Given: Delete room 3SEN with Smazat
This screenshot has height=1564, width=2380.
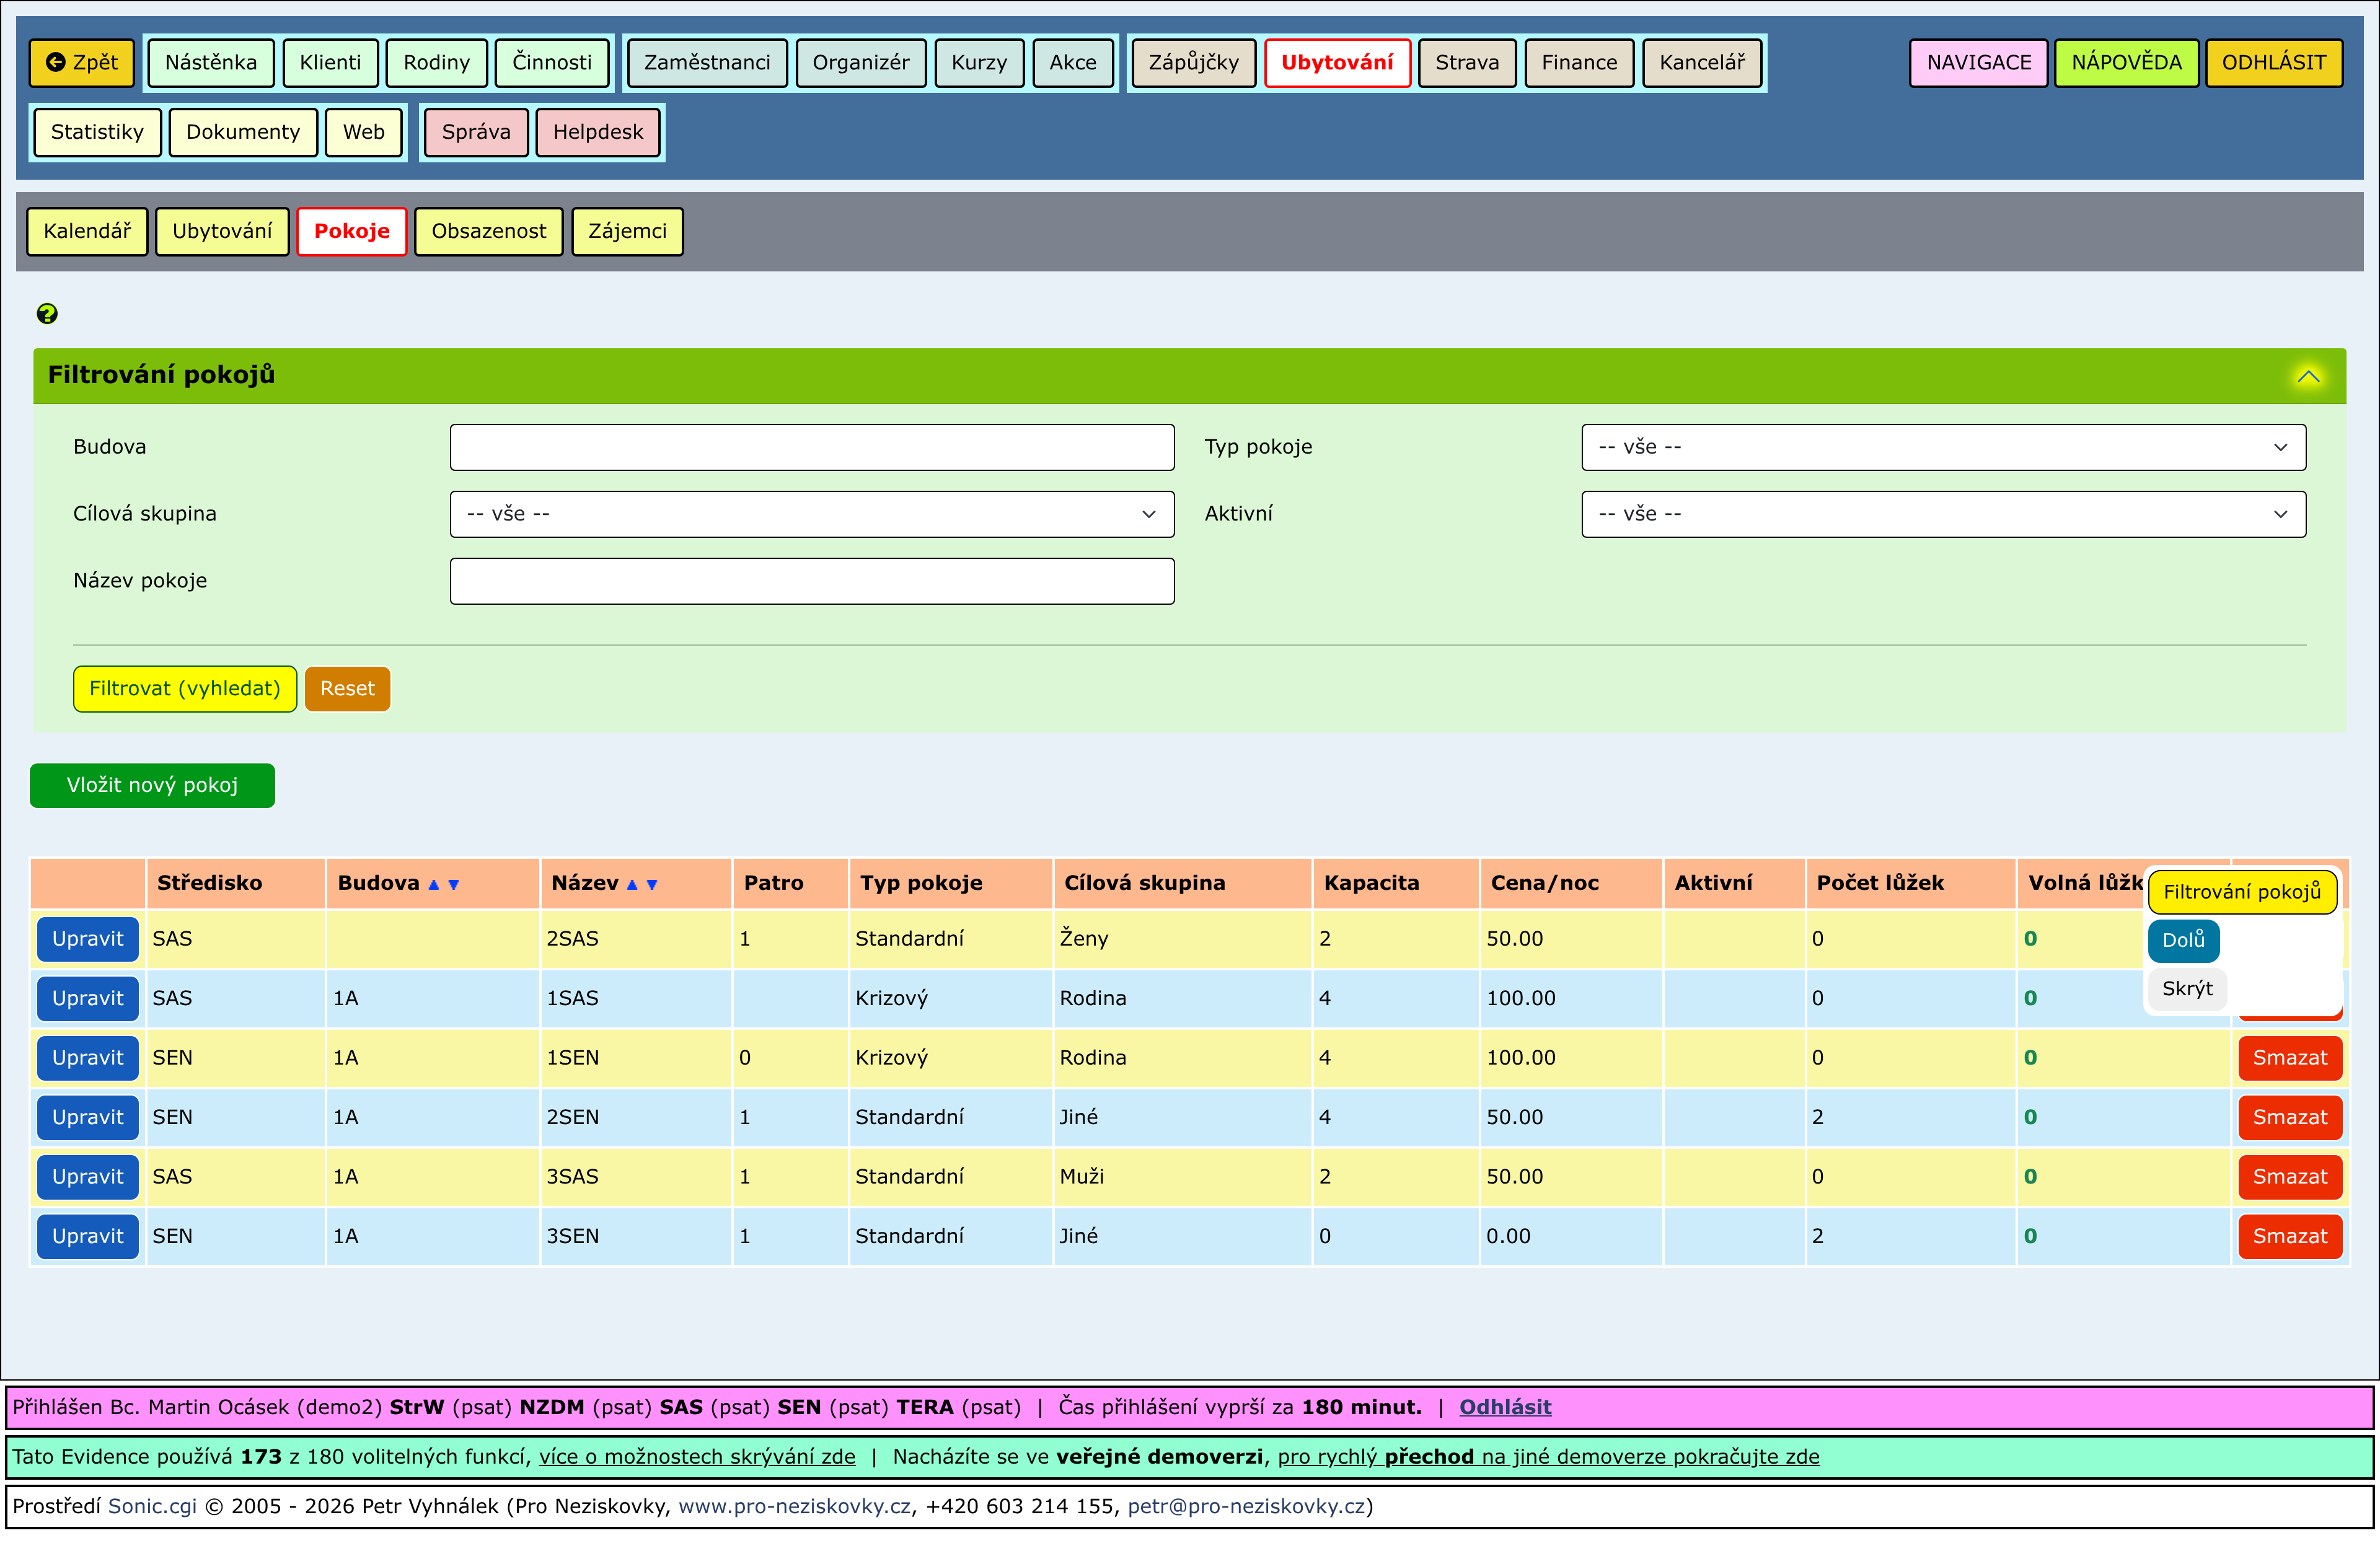Looking at the screenshot, I should click(x=2289, y=1236).
